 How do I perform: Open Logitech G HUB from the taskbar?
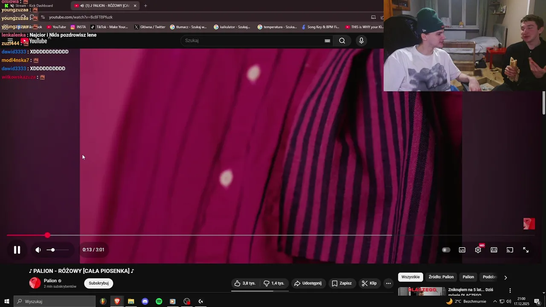pos(200,301)
